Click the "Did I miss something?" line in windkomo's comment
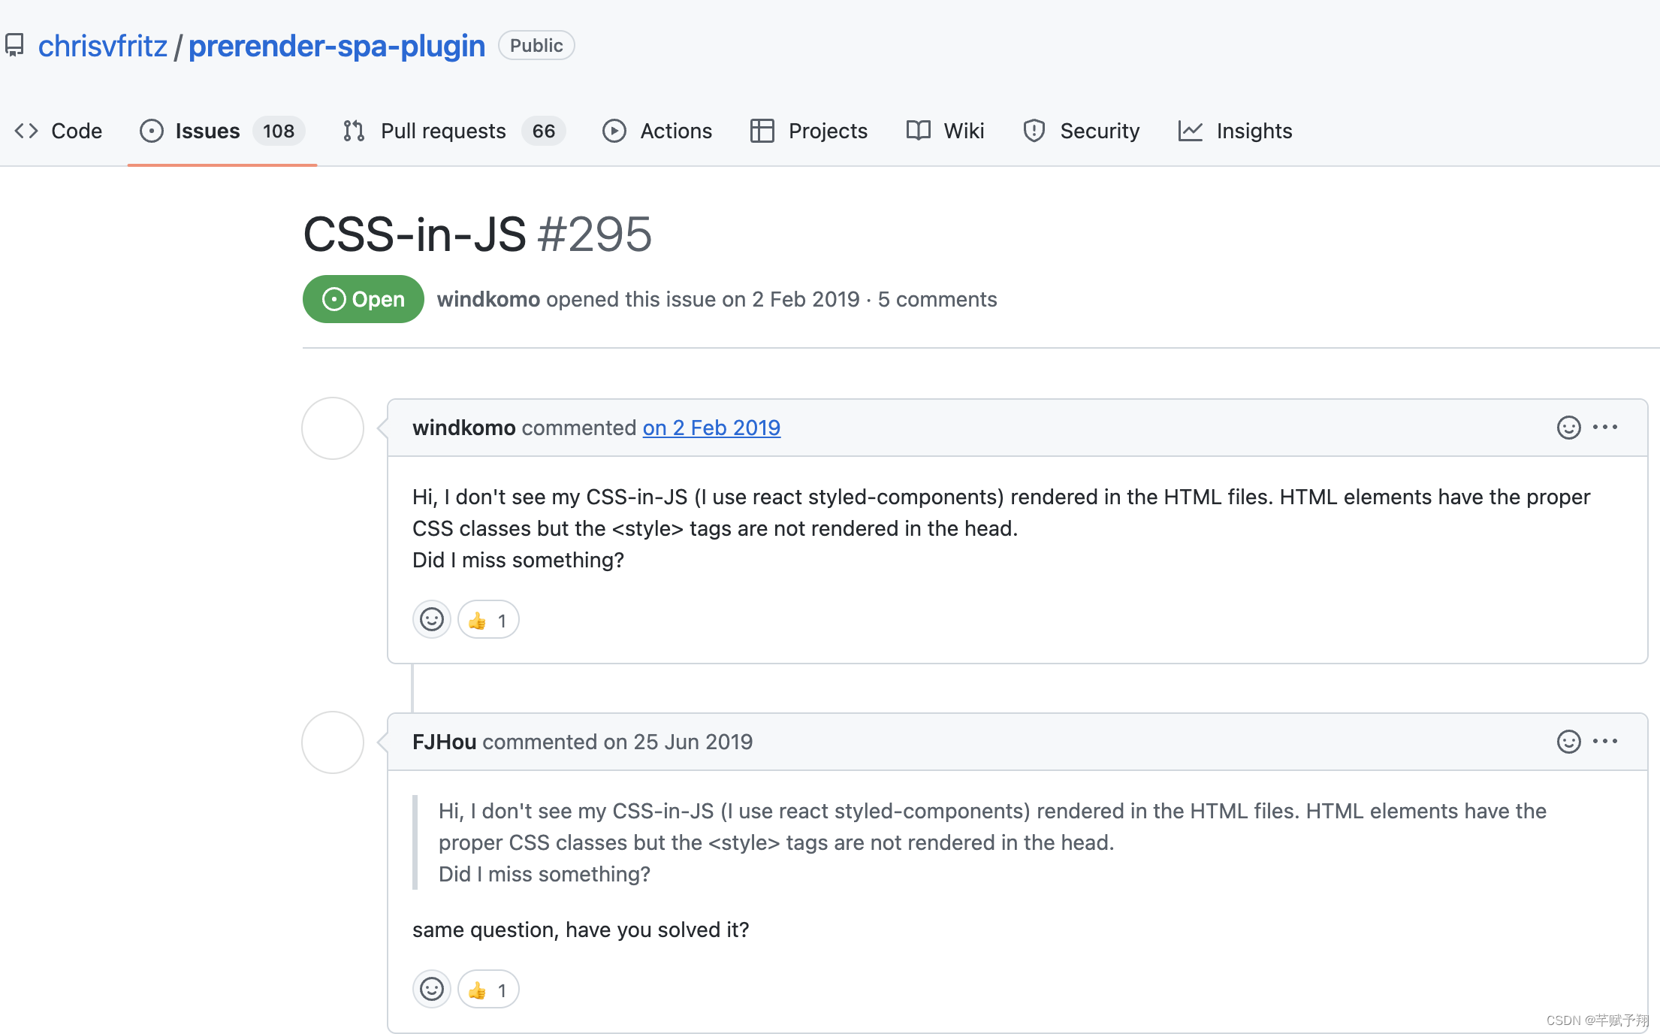The image size is (1660, 1034). (x=518, y=560)
